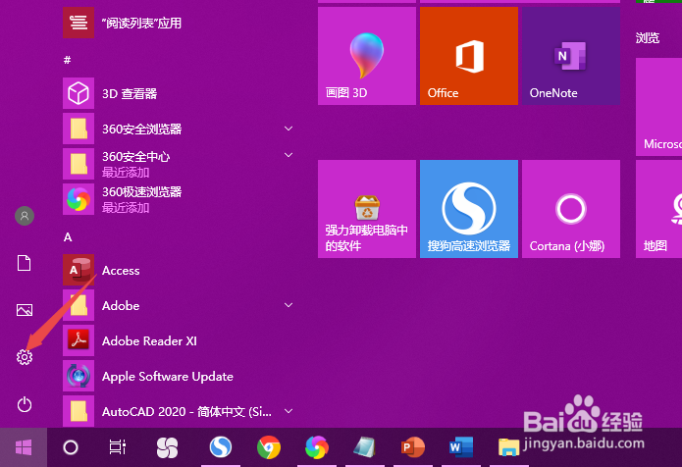Open 强力卸载电脑中的软件 tile
This screenshot has width=682, height=467.
(367, 209)
